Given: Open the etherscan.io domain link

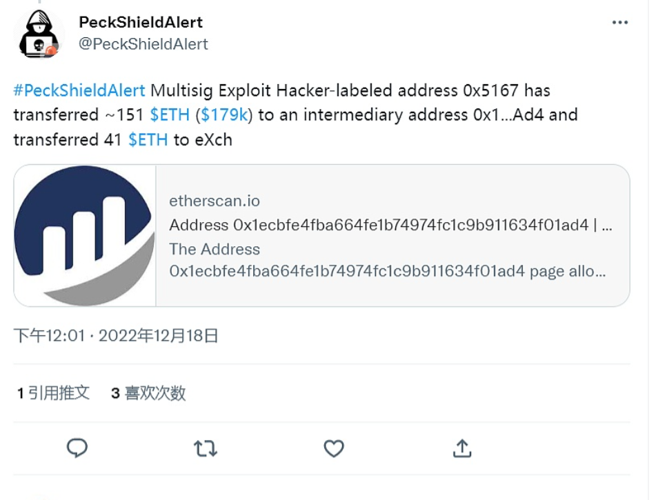Looking at the screenshot, I should coord(215,201).
